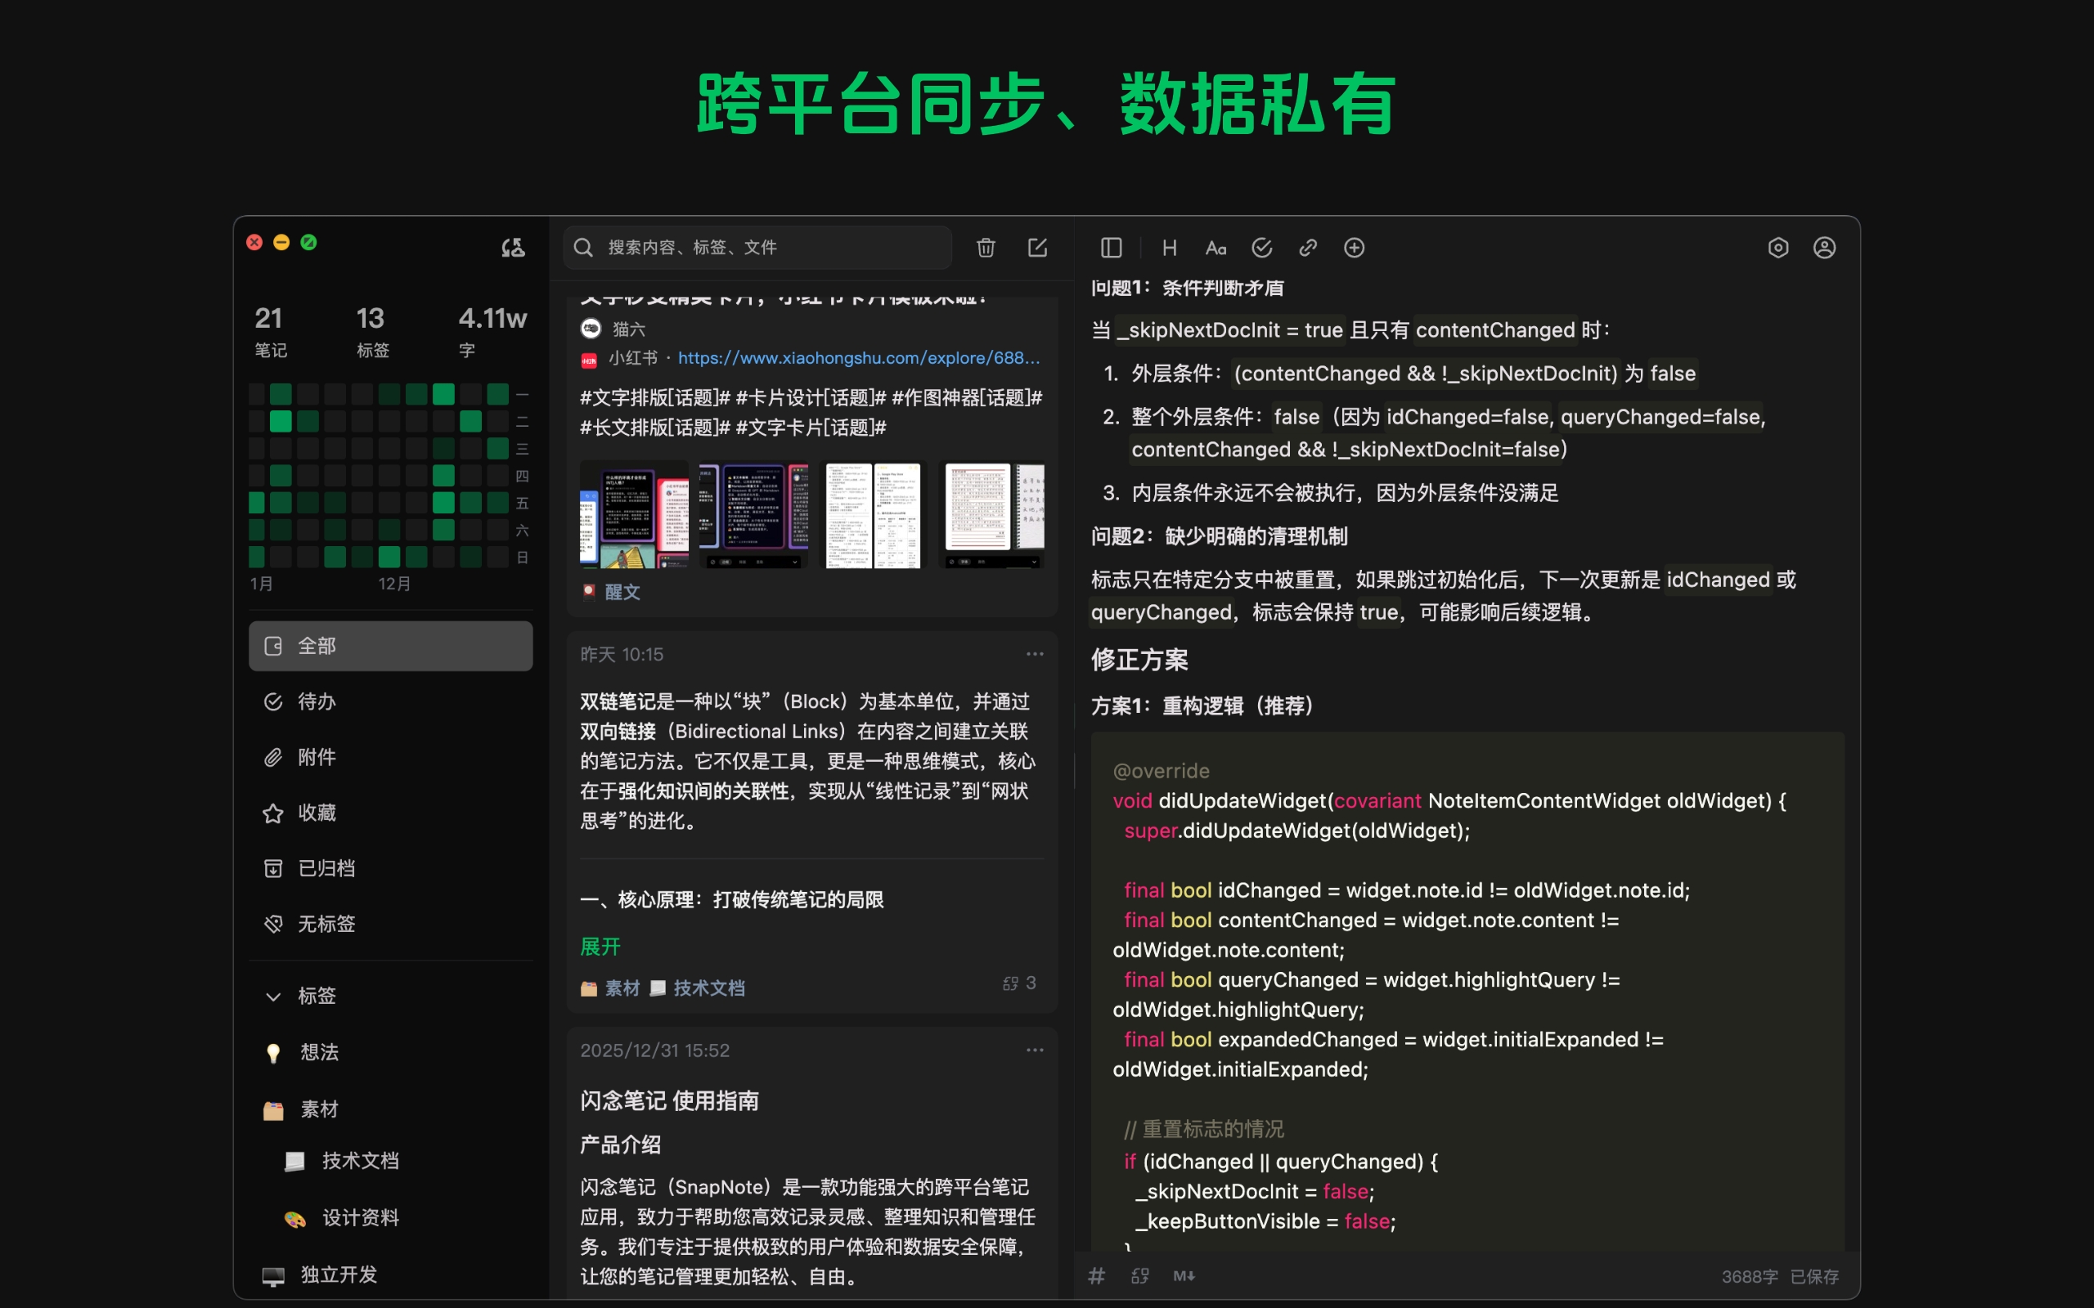Add a tag with the hashtag icon
Viewport: 2094px width, 1308px height.
(x=1095, y=1276)
